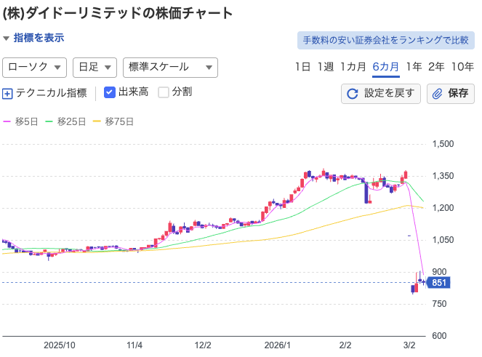Click the 移75日 yellow legend marker

(x=97, y=122)
